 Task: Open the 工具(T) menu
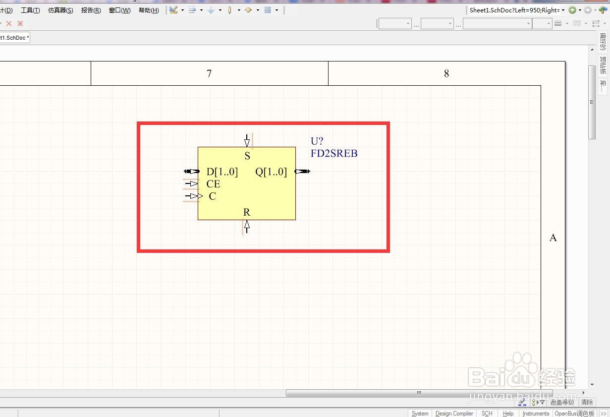point(30,10)
